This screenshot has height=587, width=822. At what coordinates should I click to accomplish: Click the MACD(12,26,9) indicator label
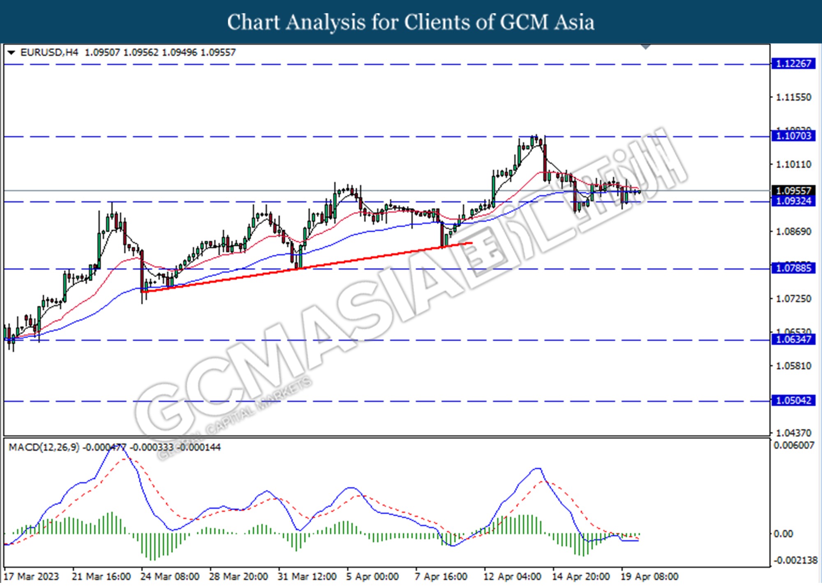(x=44, y=447)
